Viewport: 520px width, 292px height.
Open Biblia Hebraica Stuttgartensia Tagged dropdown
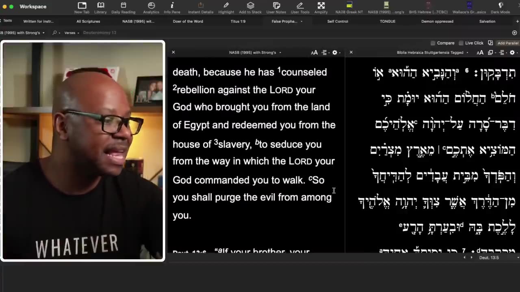(x=432, y=52)
